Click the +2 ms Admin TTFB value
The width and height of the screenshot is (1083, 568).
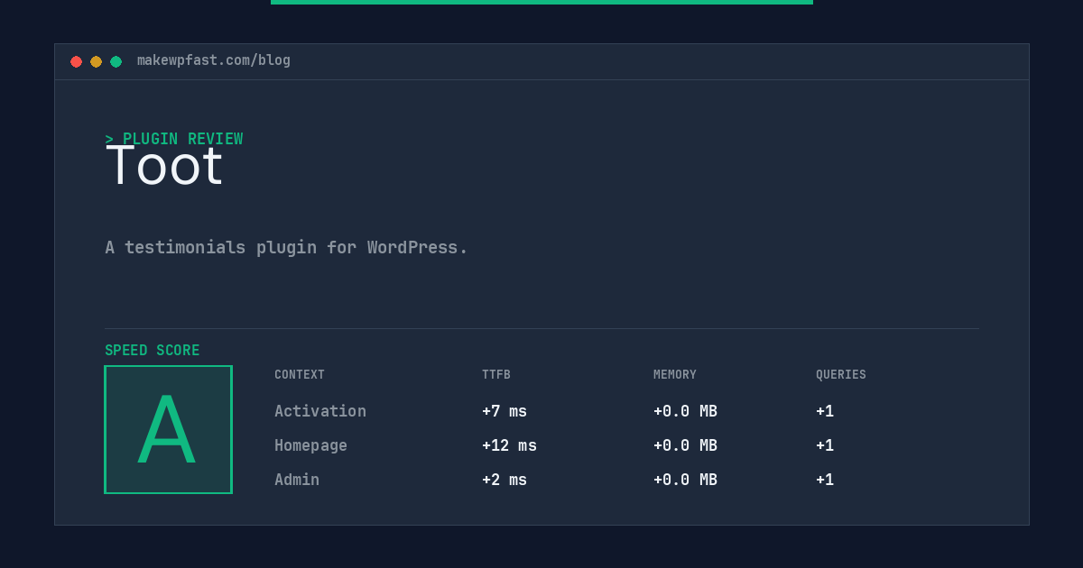tap(504, 480)
